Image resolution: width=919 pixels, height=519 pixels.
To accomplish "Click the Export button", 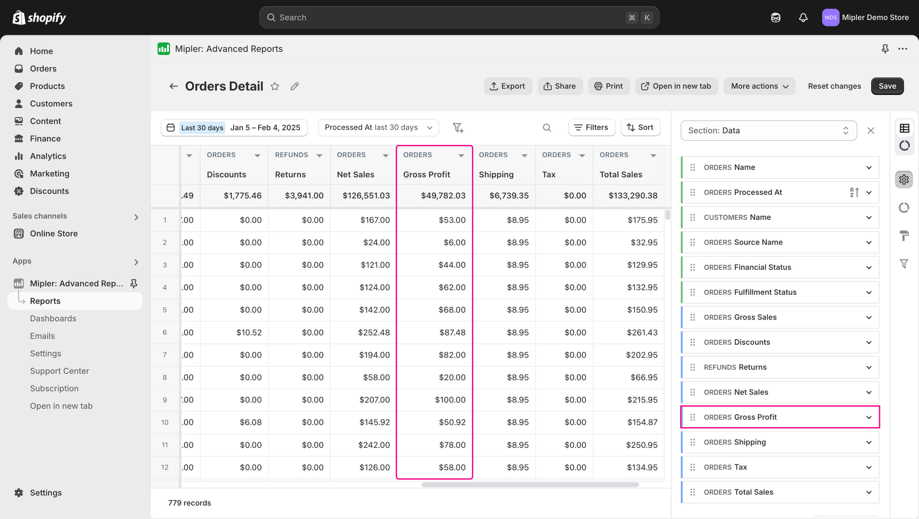I will (507, 86).
